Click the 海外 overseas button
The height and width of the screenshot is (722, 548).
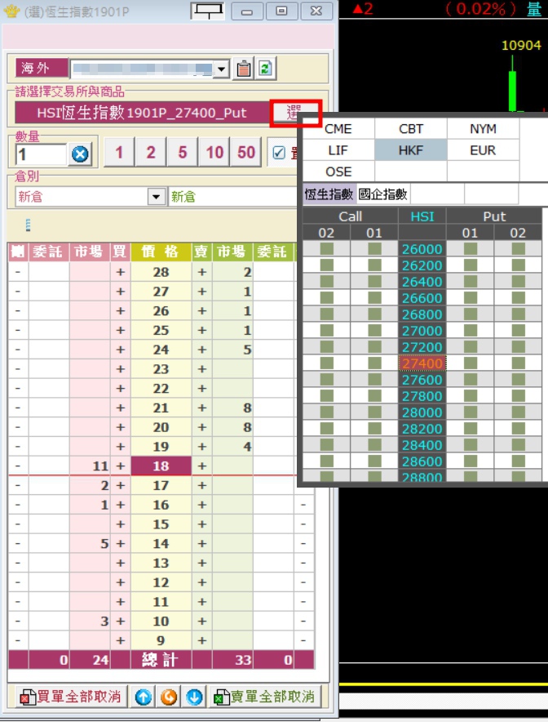tap(42, 68)
